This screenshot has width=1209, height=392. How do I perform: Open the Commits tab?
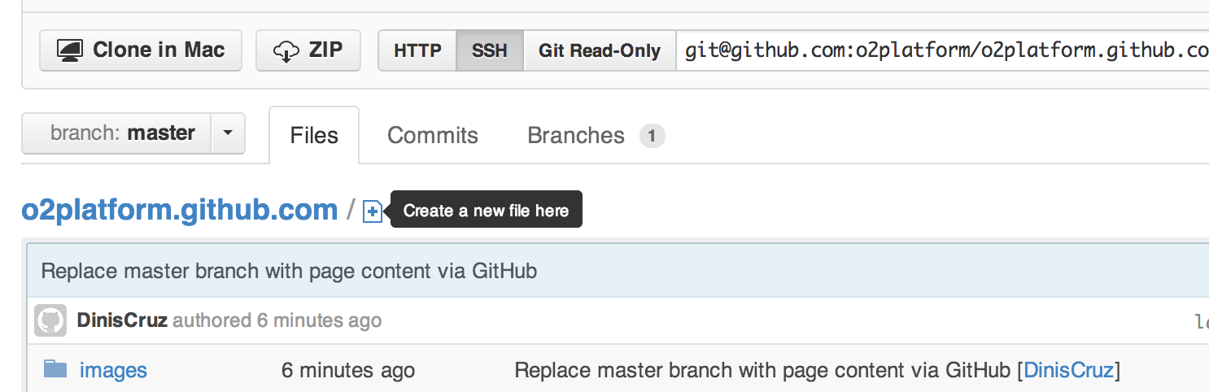click(x=433, y=135)
